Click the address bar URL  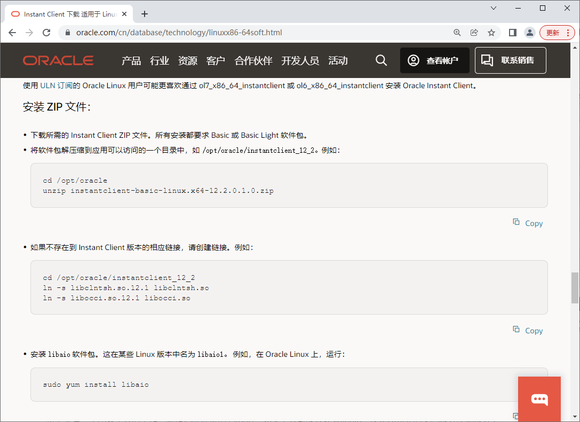pos(179,33)
